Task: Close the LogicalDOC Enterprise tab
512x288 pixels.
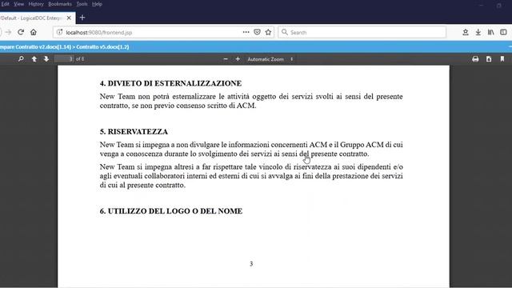Action: coord(69,18)
